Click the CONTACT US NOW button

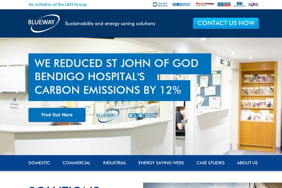(226, 23)
